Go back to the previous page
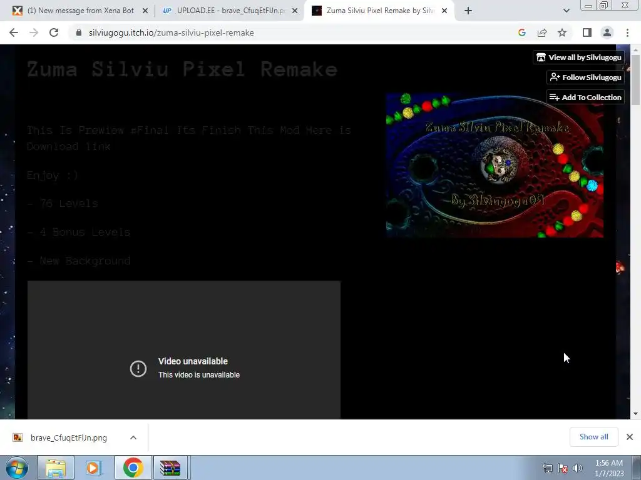The width and height of the screenshot is (641, 480). [14, 32]
